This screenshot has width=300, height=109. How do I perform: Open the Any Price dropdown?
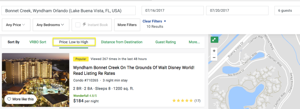click(16, 25)
